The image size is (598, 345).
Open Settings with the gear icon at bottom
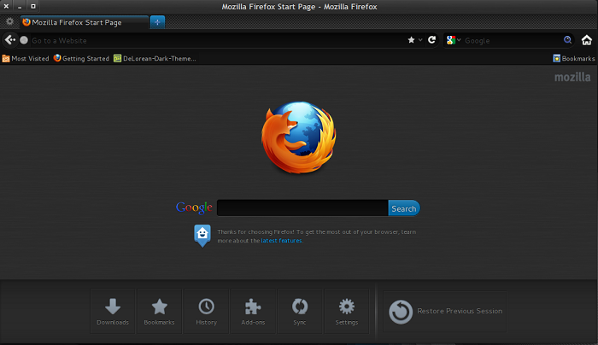[x=347, y=311]
